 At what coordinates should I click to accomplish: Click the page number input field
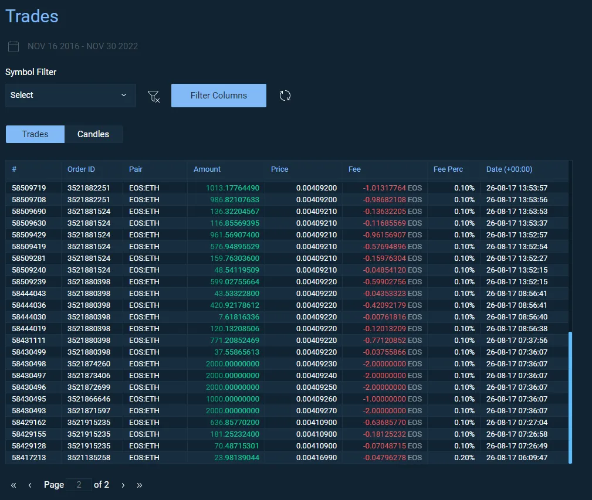point(79,485)
